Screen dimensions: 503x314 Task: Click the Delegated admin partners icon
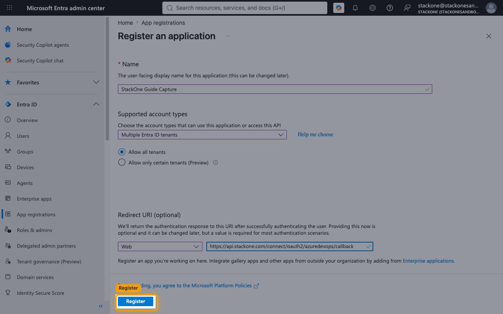(x=8, y=246)
